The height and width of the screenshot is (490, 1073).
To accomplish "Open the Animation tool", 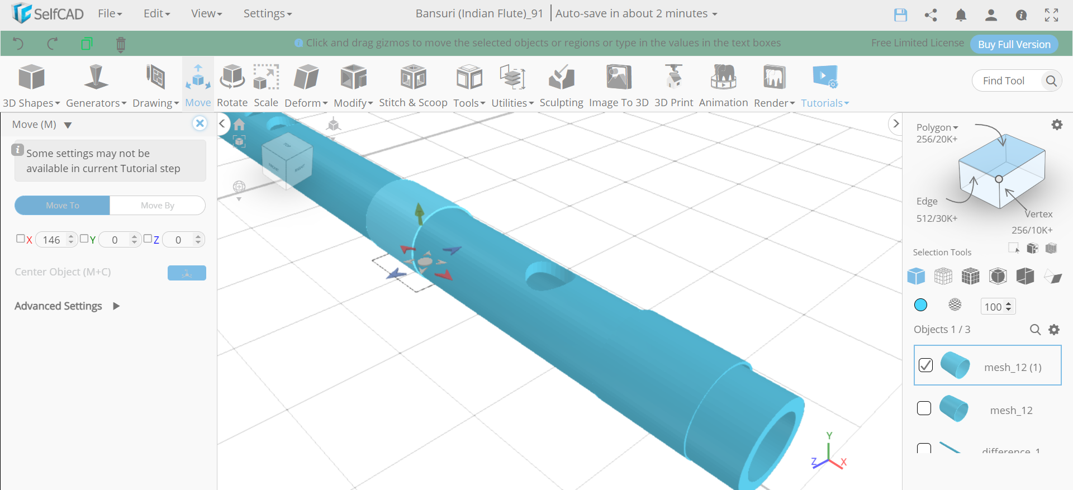I will click(723, 85).
